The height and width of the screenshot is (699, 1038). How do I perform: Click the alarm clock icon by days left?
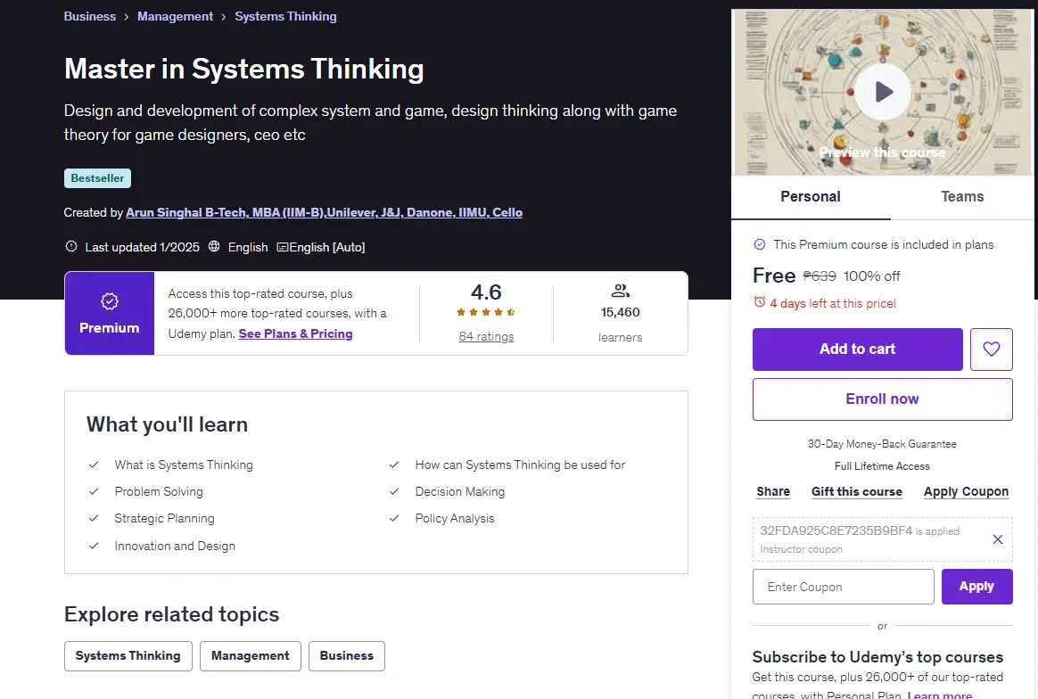click(759, 302)
